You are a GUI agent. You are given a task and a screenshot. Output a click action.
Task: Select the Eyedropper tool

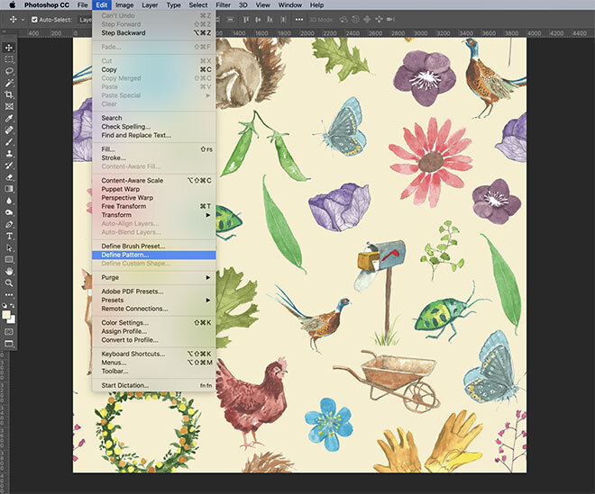9,118
